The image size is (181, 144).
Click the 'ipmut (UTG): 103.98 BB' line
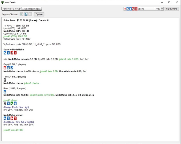point(15,28)
